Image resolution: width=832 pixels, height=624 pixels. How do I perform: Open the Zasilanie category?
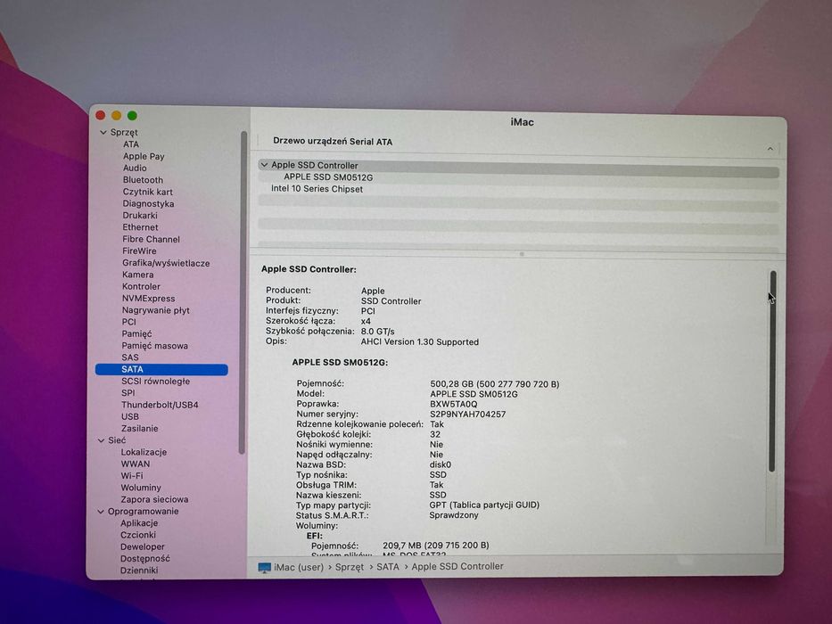139,429
